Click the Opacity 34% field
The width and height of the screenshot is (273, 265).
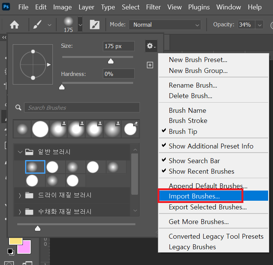tap(246, 24)
